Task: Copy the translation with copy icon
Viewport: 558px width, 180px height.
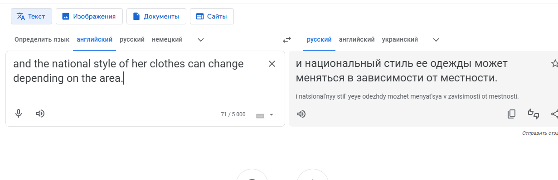Action: pos(511,114)
